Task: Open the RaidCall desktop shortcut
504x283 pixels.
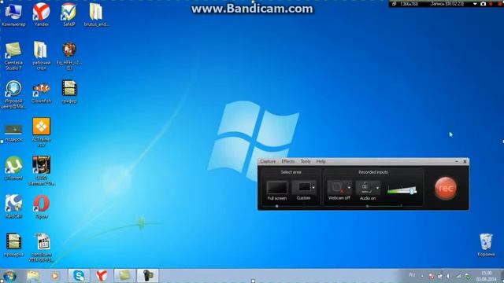Action: [x=13, y=207]
